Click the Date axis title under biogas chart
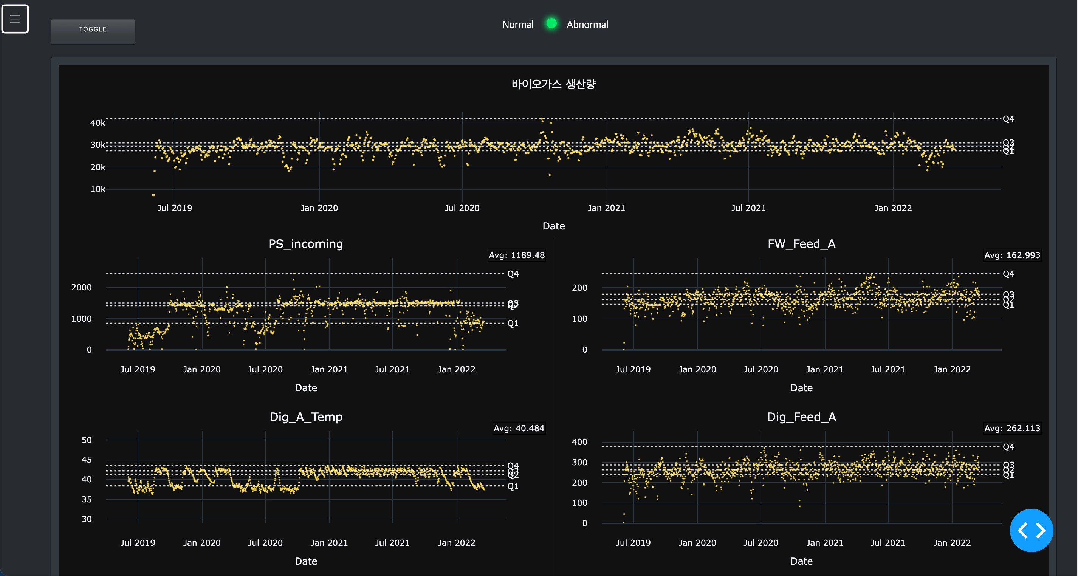 point(554,226)
